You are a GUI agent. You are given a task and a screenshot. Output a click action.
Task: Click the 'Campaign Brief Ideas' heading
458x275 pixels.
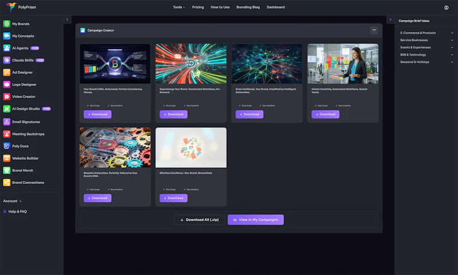(x=414, y=21)
